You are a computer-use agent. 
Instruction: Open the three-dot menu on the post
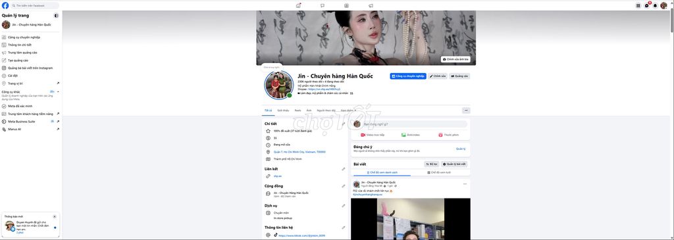coord(465,184)
